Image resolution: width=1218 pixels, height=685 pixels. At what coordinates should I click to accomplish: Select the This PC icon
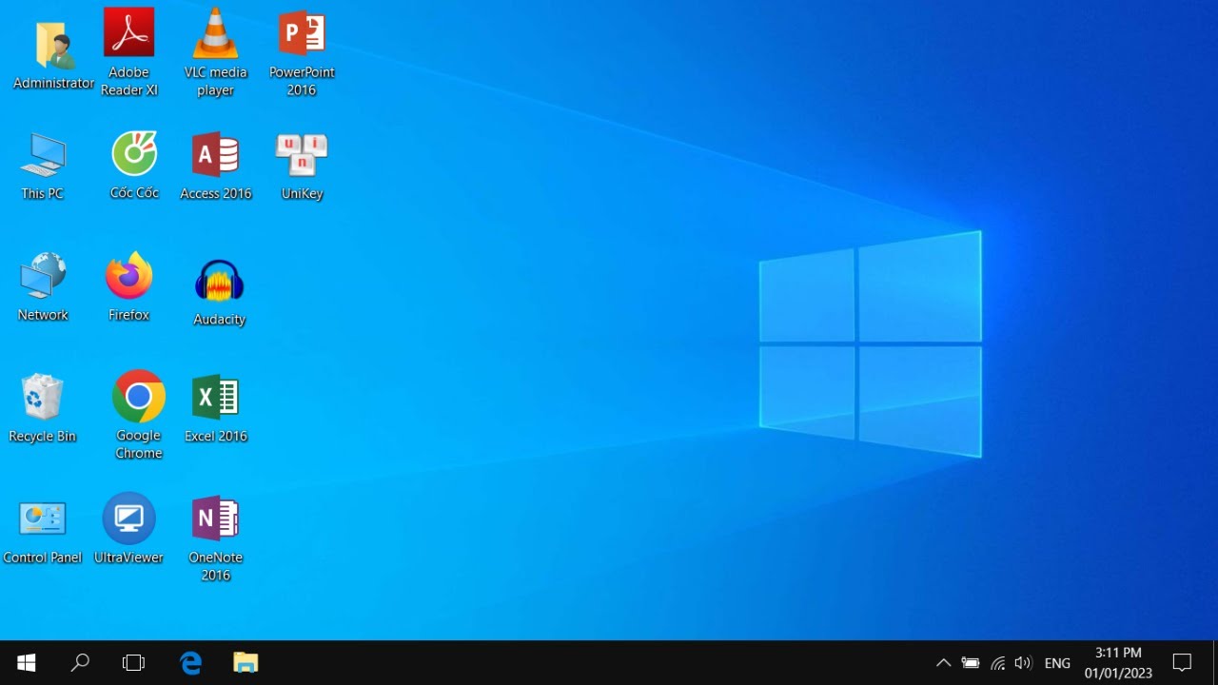pyautogui.click(x=43, y=155)
